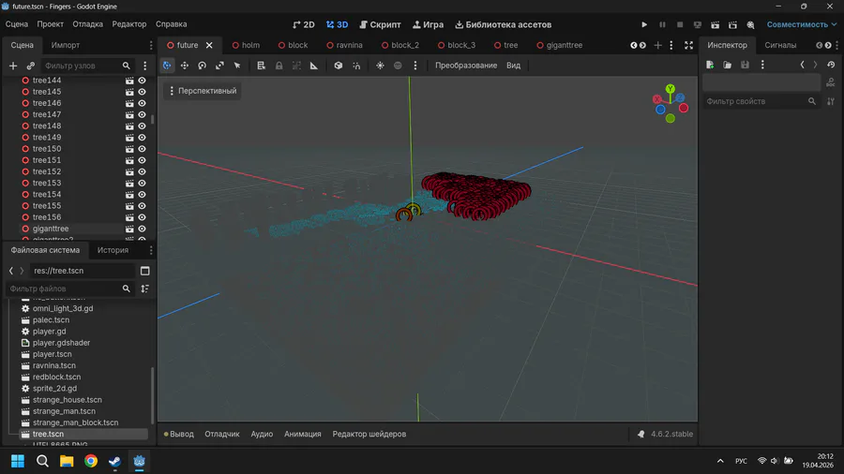The height and width of the screenshot is (474, 844).
Task: Open Перспективный viewport menu
Action: 202,91
